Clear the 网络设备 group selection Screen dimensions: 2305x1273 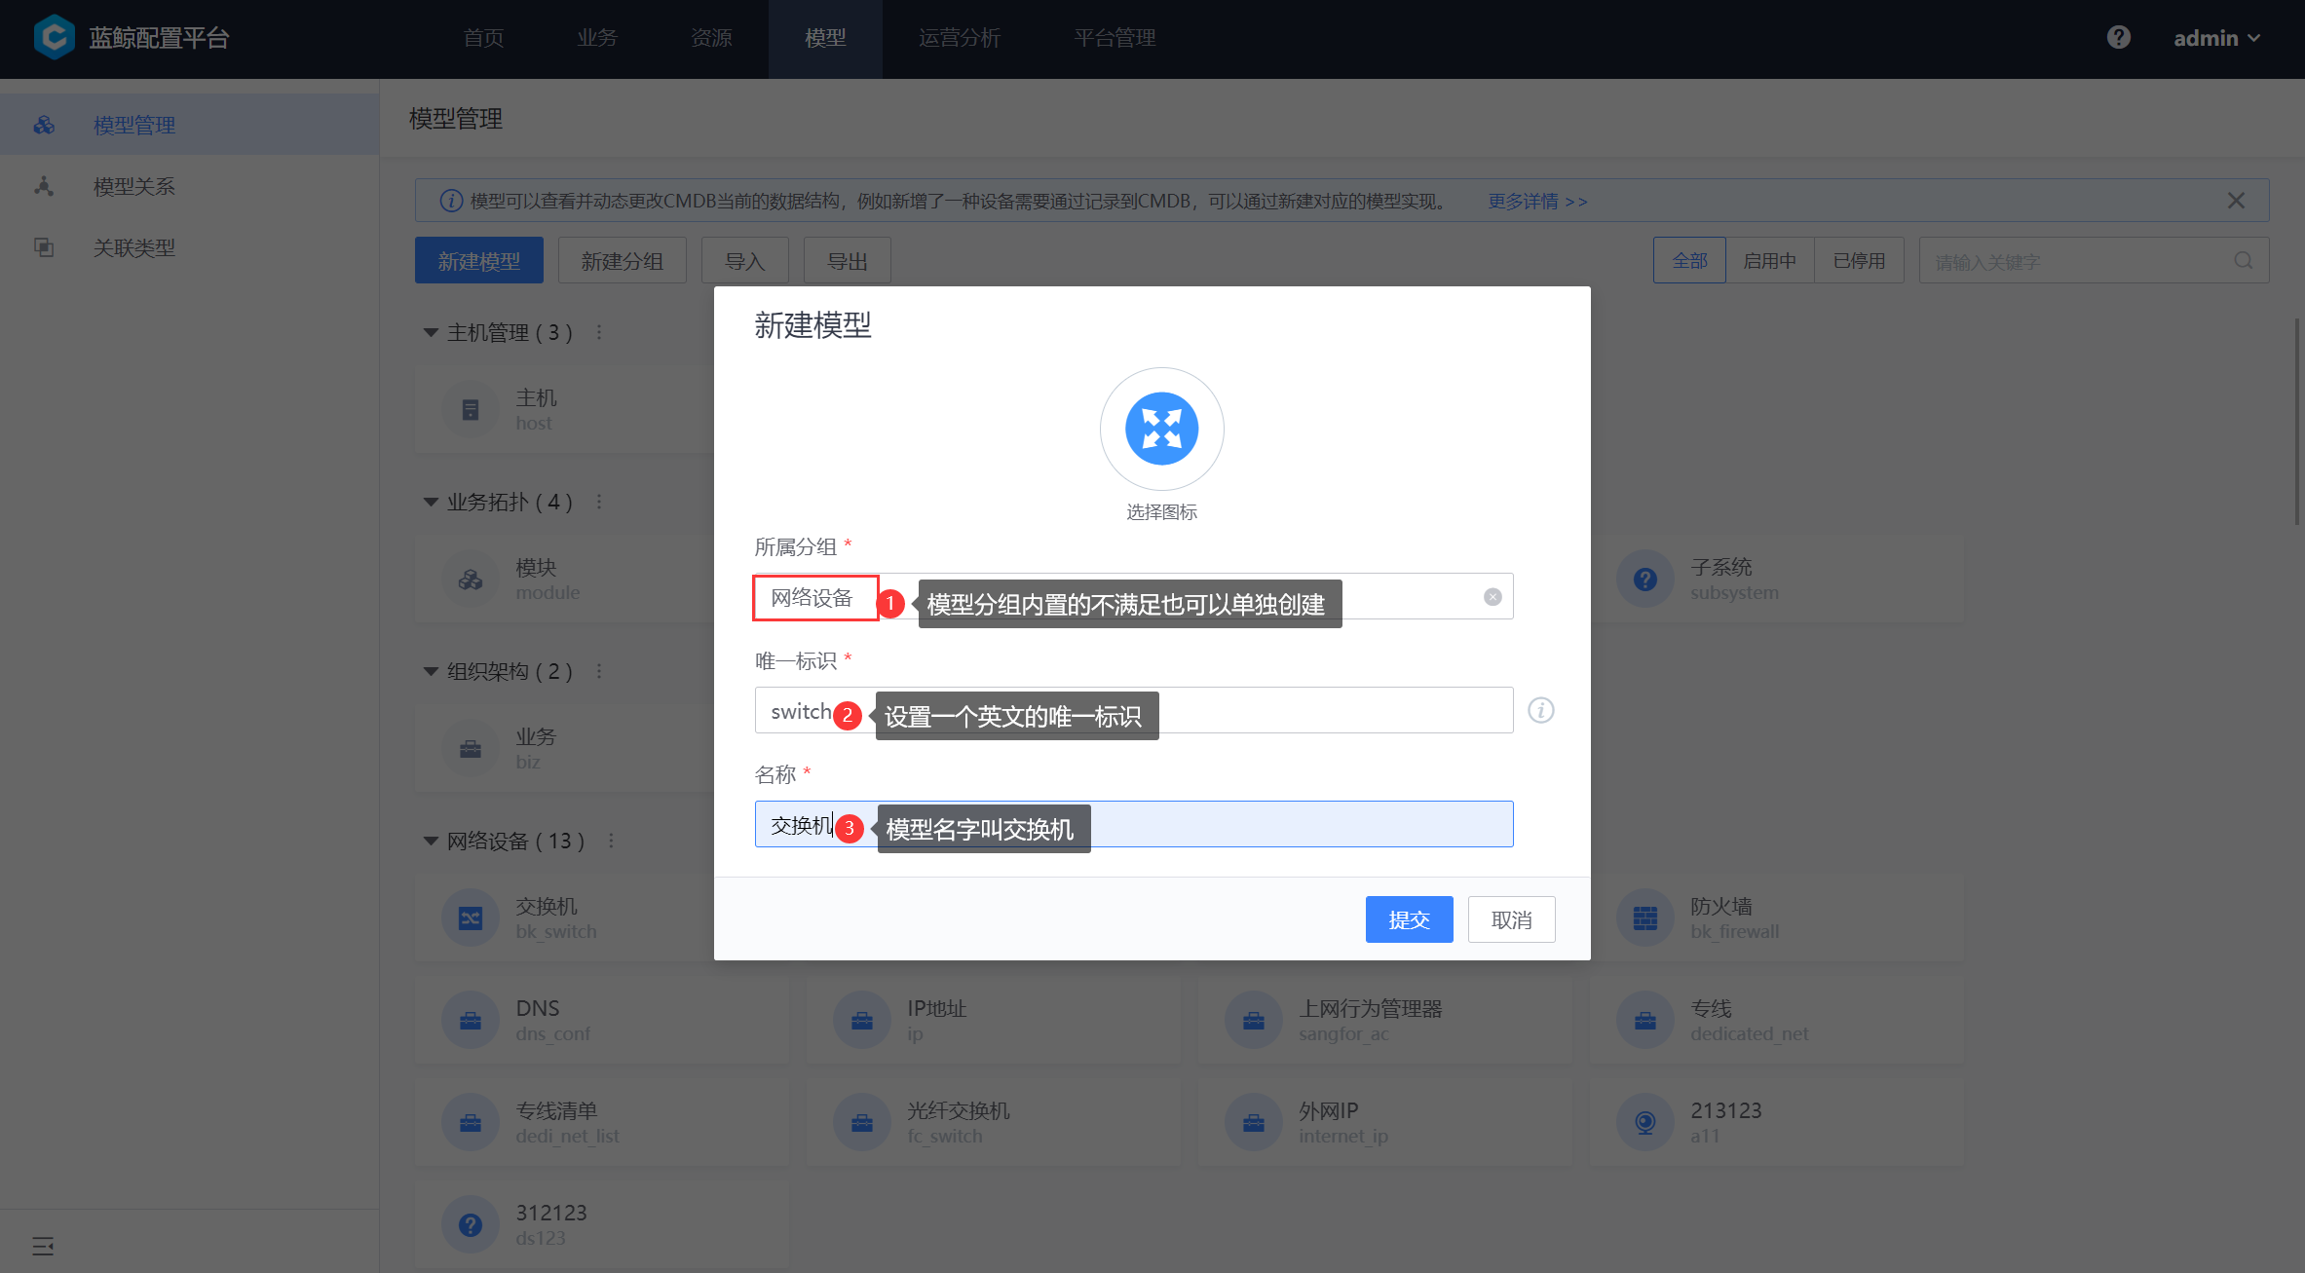pos(1492,597)
